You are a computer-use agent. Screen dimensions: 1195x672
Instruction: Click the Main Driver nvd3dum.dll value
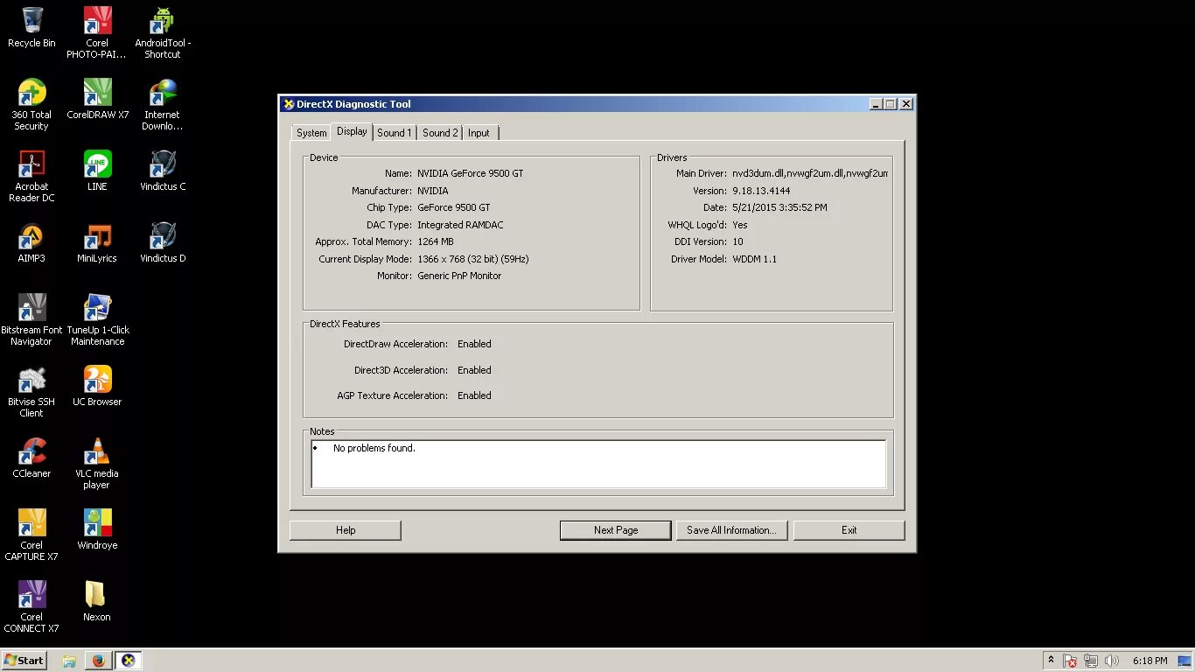point(810,173)
